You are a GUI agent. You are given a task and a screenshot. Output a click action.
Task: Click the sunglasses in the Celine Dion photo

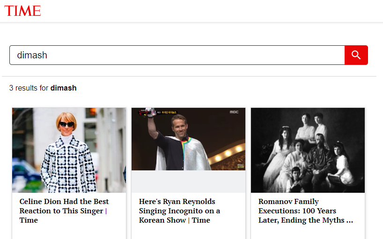click(x=66, y=125)
